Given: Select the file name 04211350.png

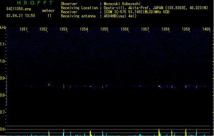Looking at the screenshot, I should click(19, 9).
